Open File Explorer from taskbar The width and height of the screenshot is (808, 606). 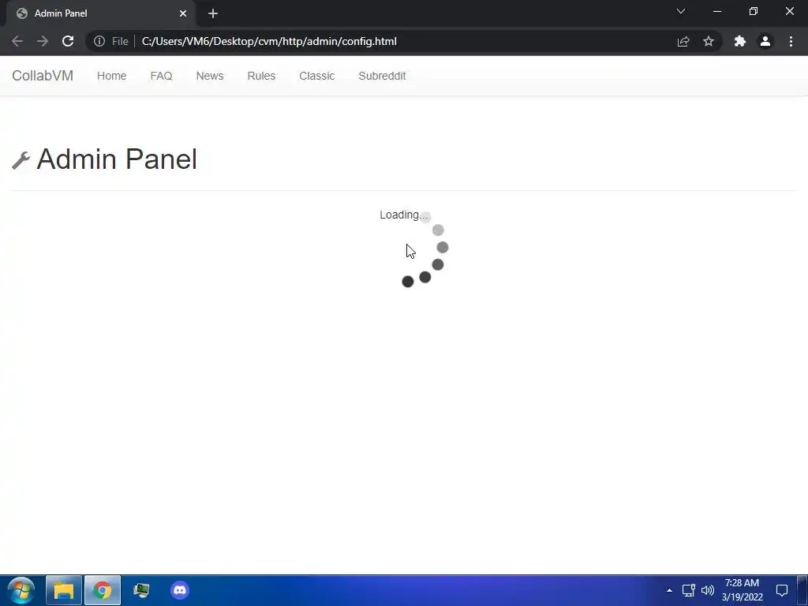click(64, 590)
